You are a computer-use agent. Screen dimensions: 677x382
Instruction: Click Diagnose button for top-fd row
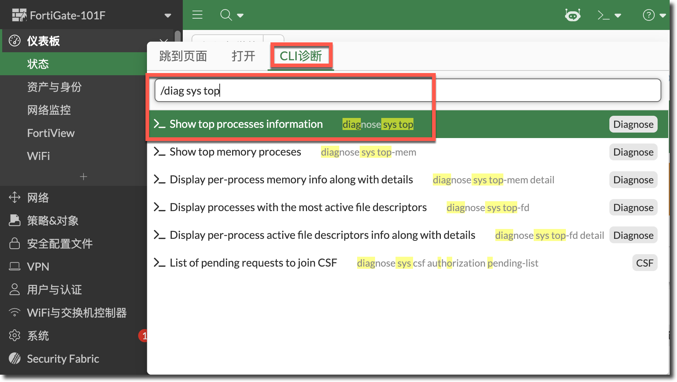633,207
